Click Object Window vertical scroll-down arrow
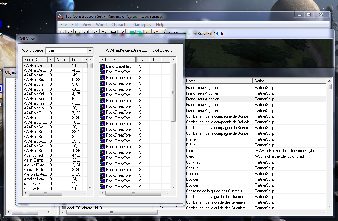 click(x=329, y=206)
